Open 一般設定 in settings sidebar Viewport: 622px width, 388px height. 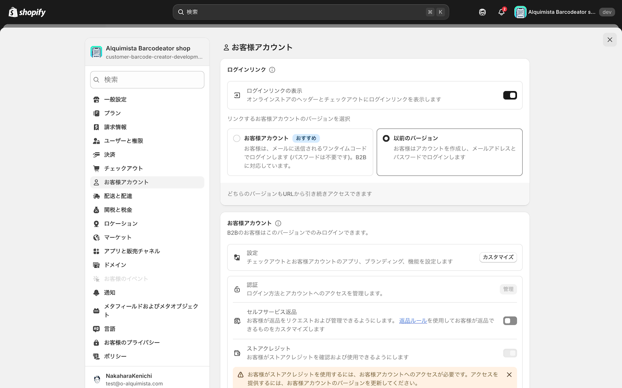click(115, 100)
